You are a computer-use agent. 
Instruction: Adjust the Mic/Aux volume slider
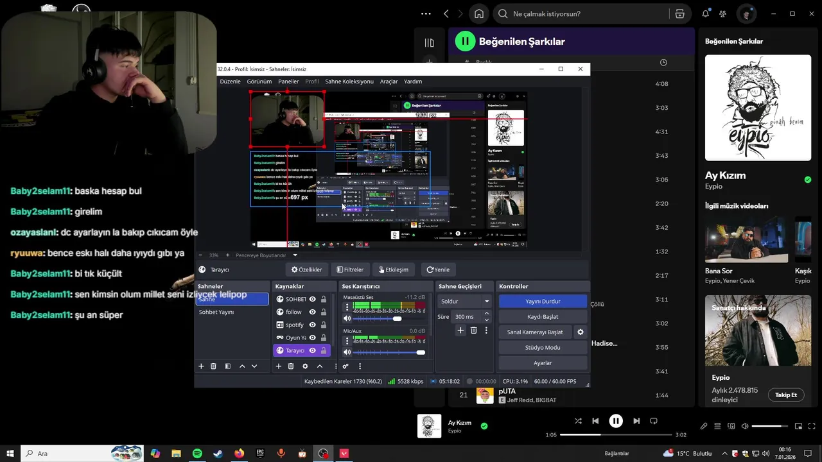tap(389, 352)
